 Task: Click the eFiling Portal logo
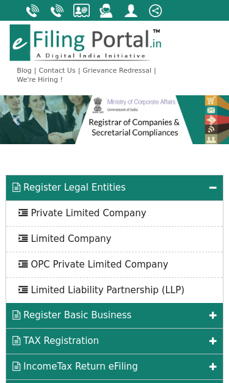pyautogui.click(x=85, y=43)
